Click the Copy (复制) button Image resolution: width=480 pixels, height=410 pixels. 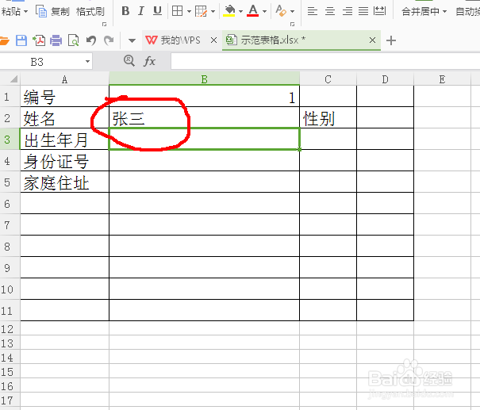52,12
